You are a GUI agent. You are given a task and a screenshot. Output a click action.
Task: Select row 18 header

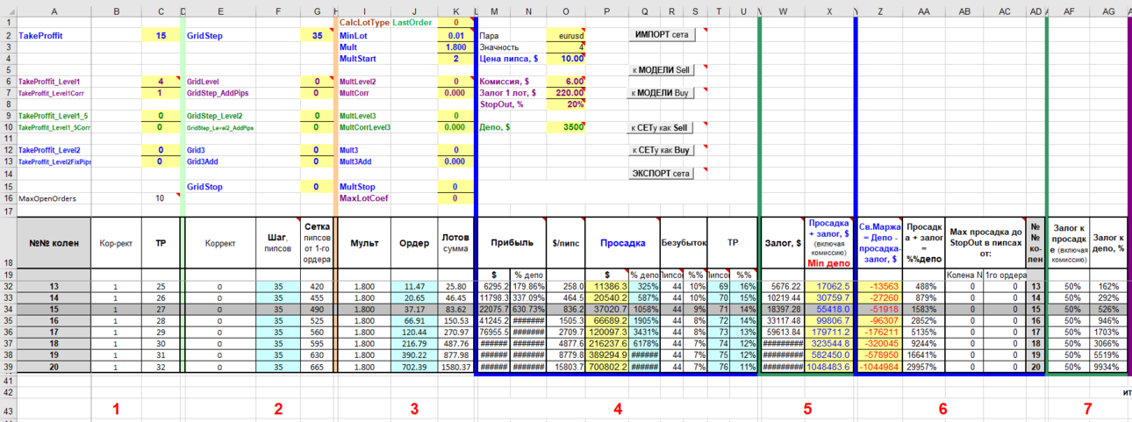8,242
